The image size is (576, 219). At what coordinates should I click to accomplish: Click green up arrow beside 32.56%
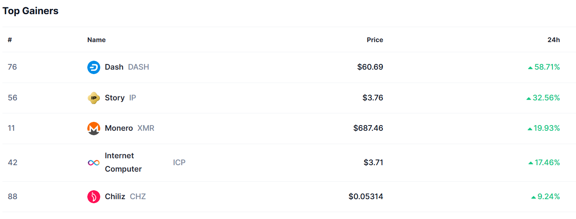529,98
